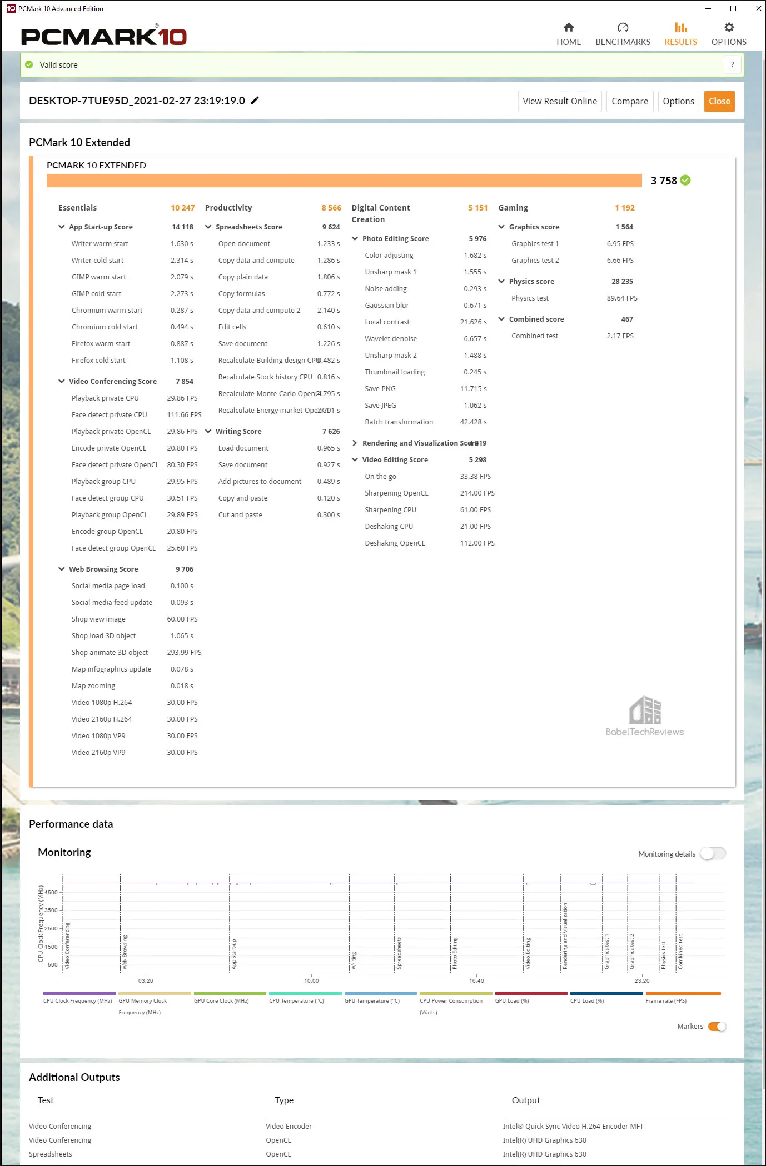Open the OPTIONS tab
This screenshot has width=766, height=1166.
(729, 34)
